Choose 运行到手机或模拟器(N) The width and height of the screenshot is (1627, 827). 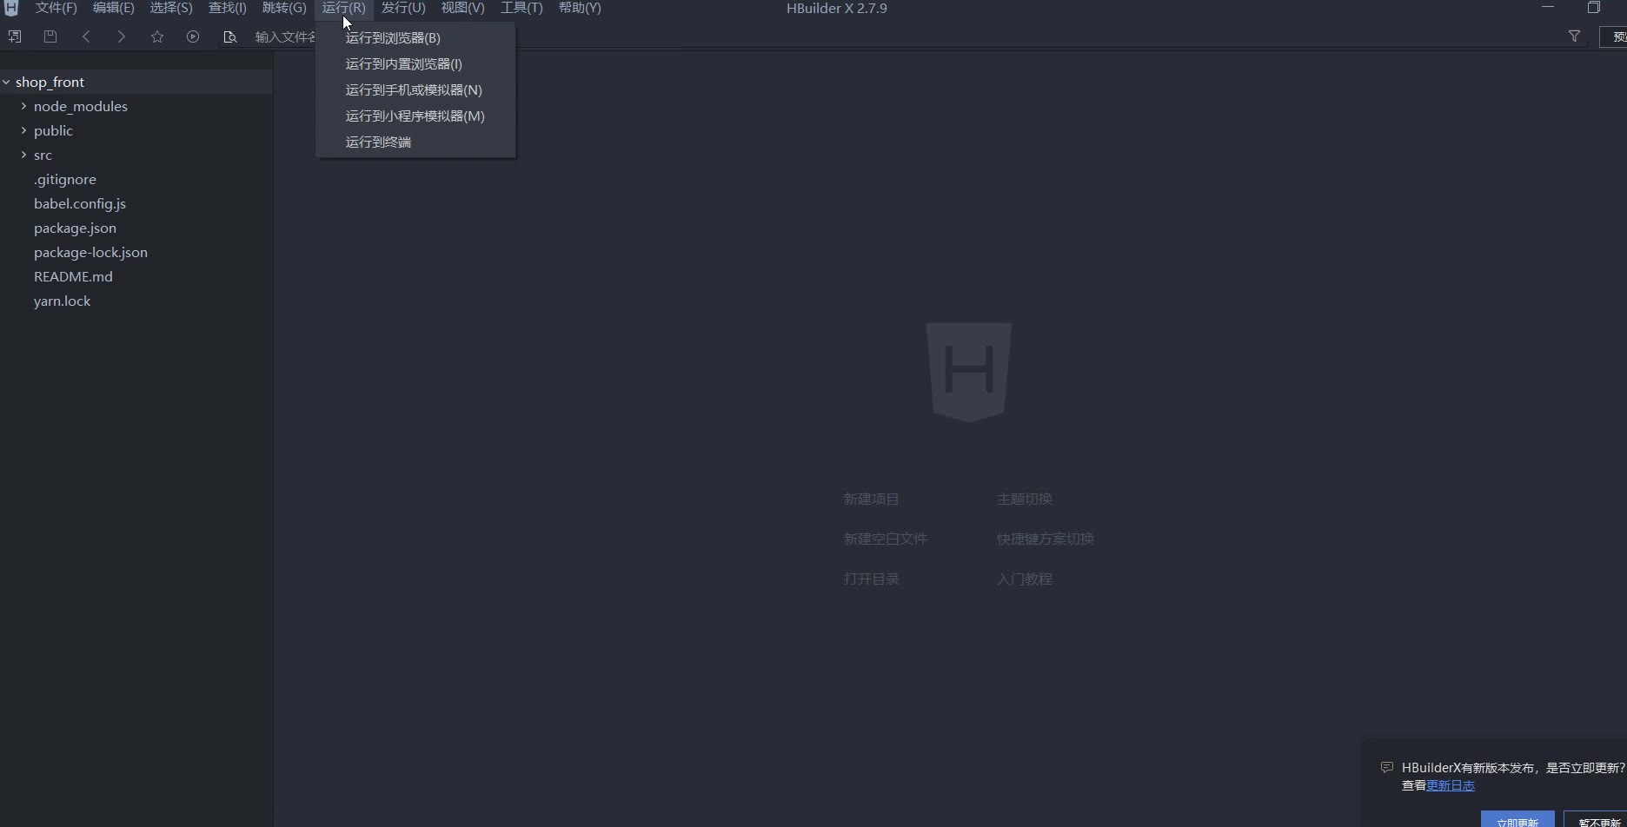415,90
